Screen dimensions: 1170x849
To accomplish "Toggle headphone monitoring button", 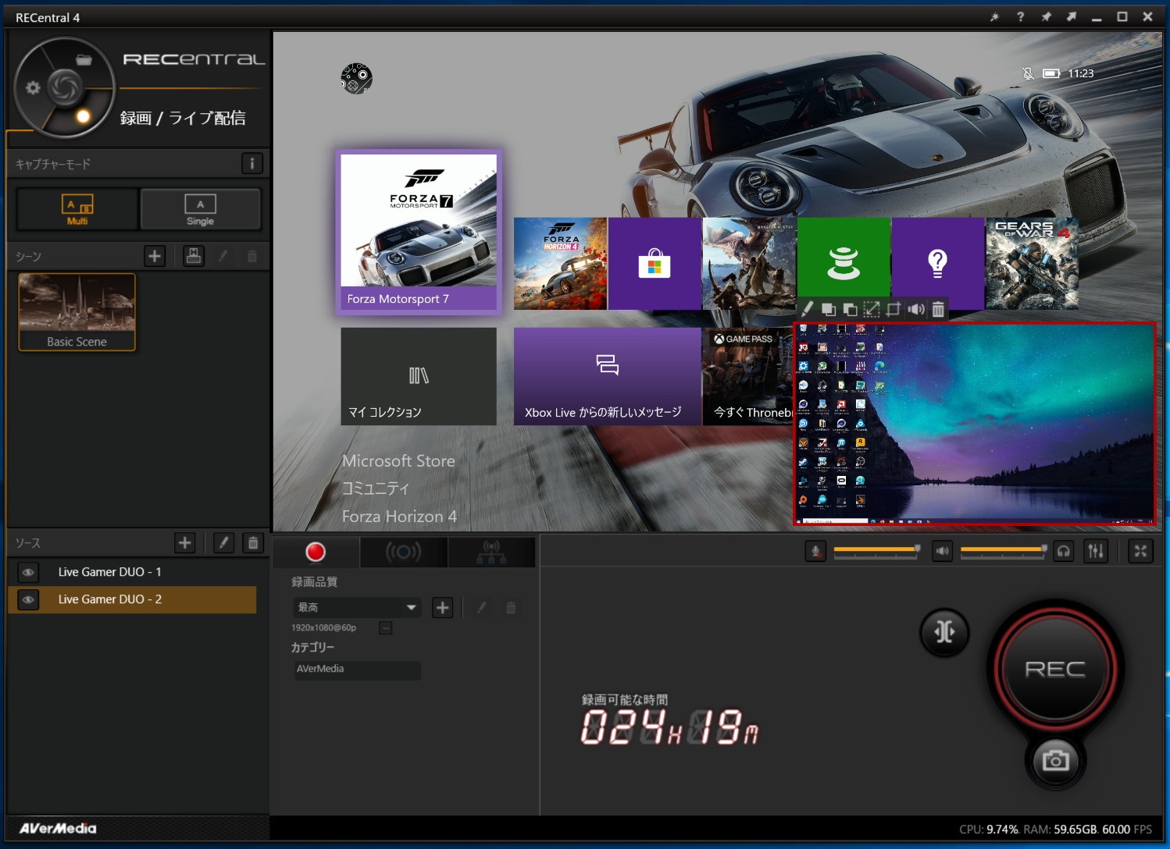I will coord(1064,551).
